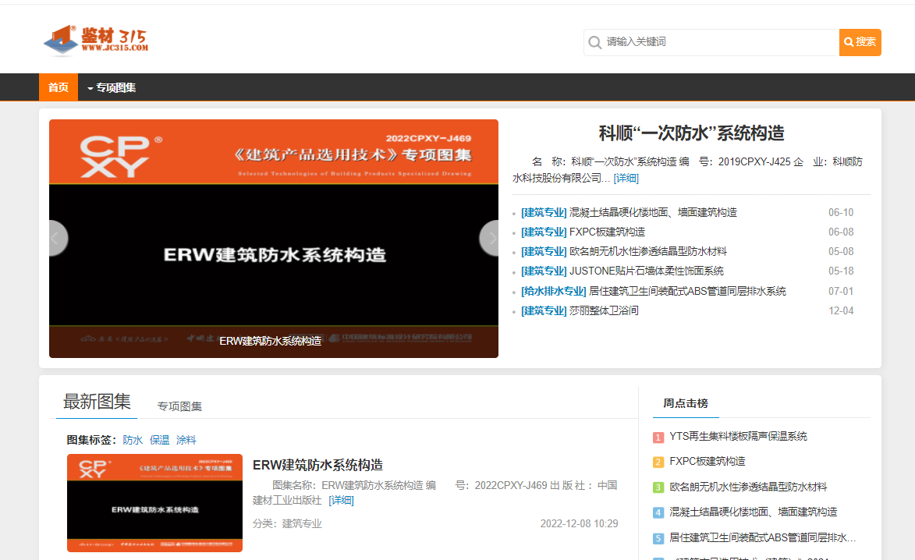Switch to the 专项图集 tab beside 最新图集
915x560 pixels.
pos(179,406)
